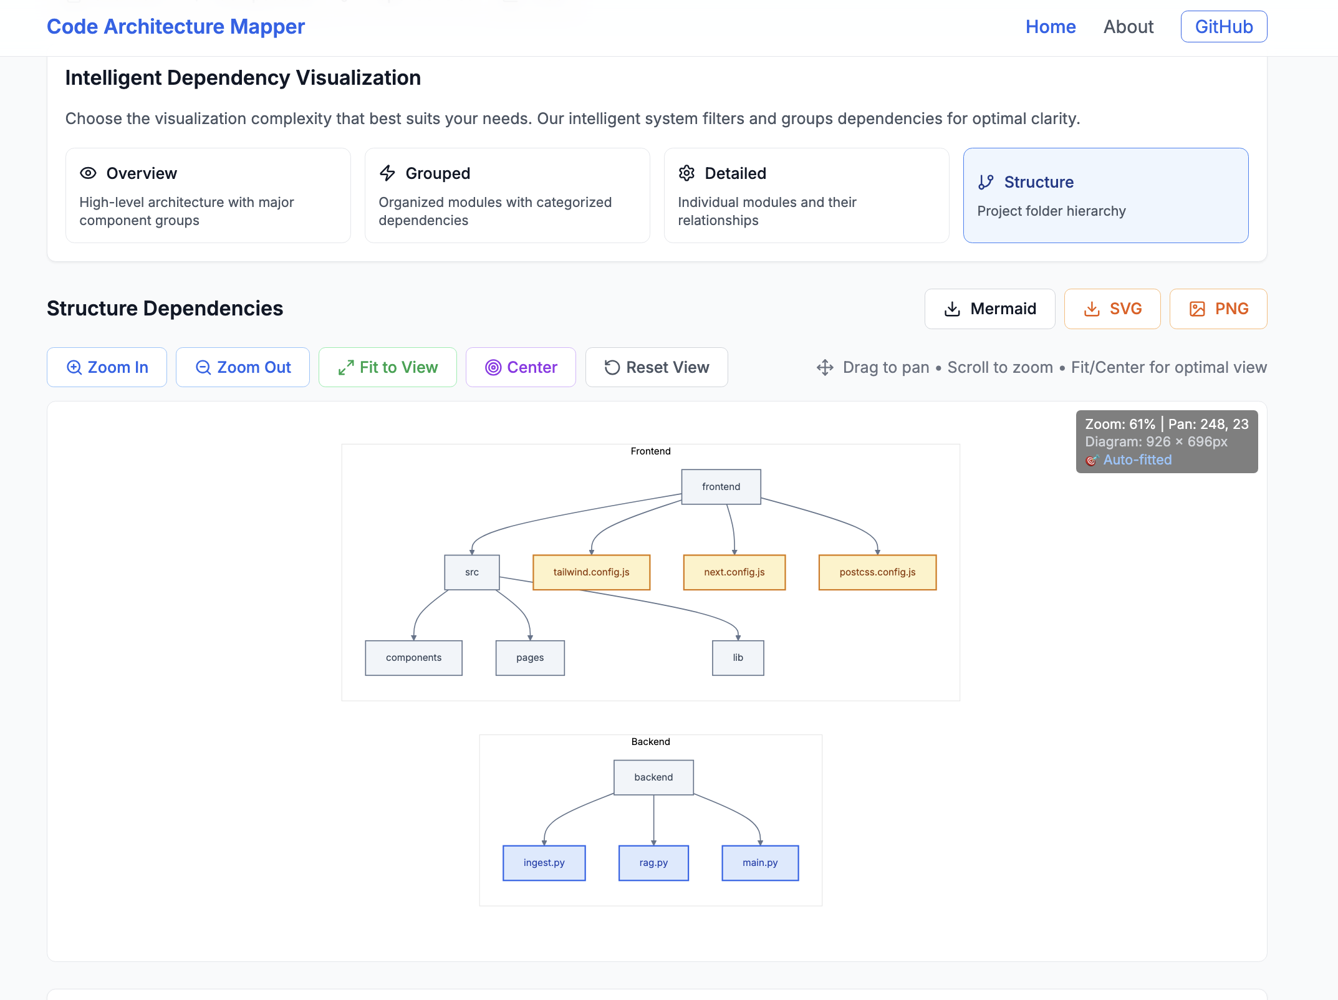Click the Zoom Out magnifier icon
The width and height of the screenshot is (1338, 1000).
click(203, 367)
